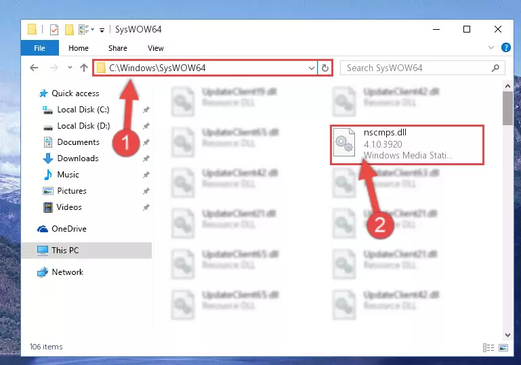This screenshot has width=521, height=365.
Task: Switch to large icons view in status bar
Action: (x=503, y=347)
